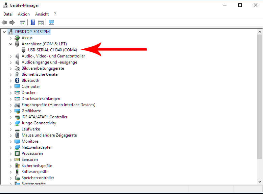Image resolution: width=263 pixels, height=194 pixels.
Task: Click the Laufwerke drive icon
Action: 17,129
